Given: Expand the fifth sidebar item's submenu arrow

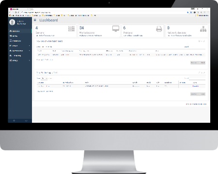Looking at the screenshot, I should point(30,51).
